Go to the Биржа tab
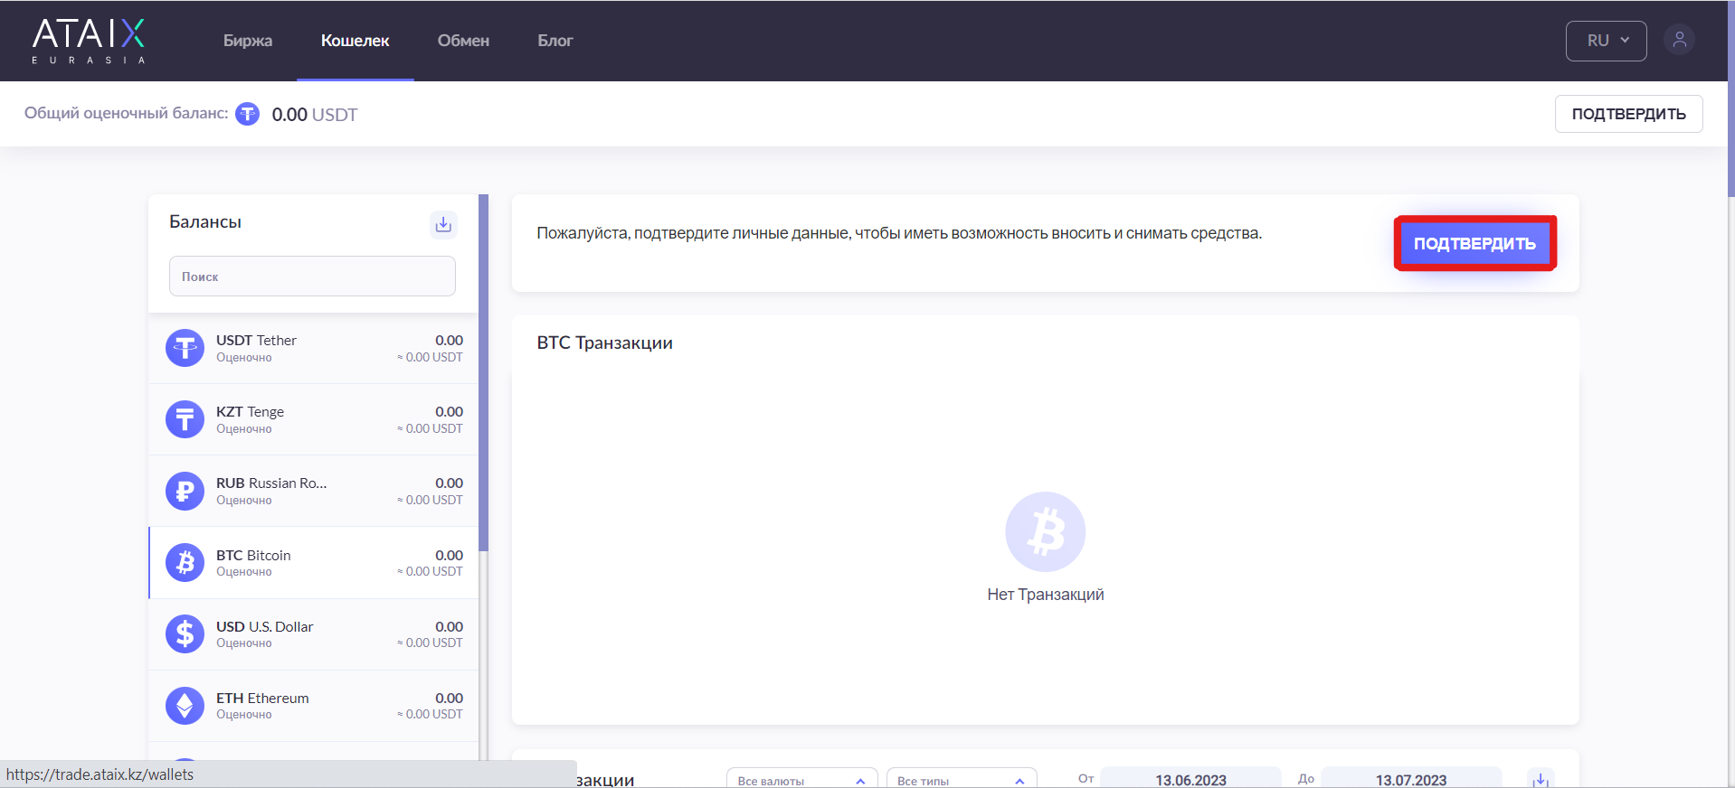Screen dimensions: 1735x788 248,41
